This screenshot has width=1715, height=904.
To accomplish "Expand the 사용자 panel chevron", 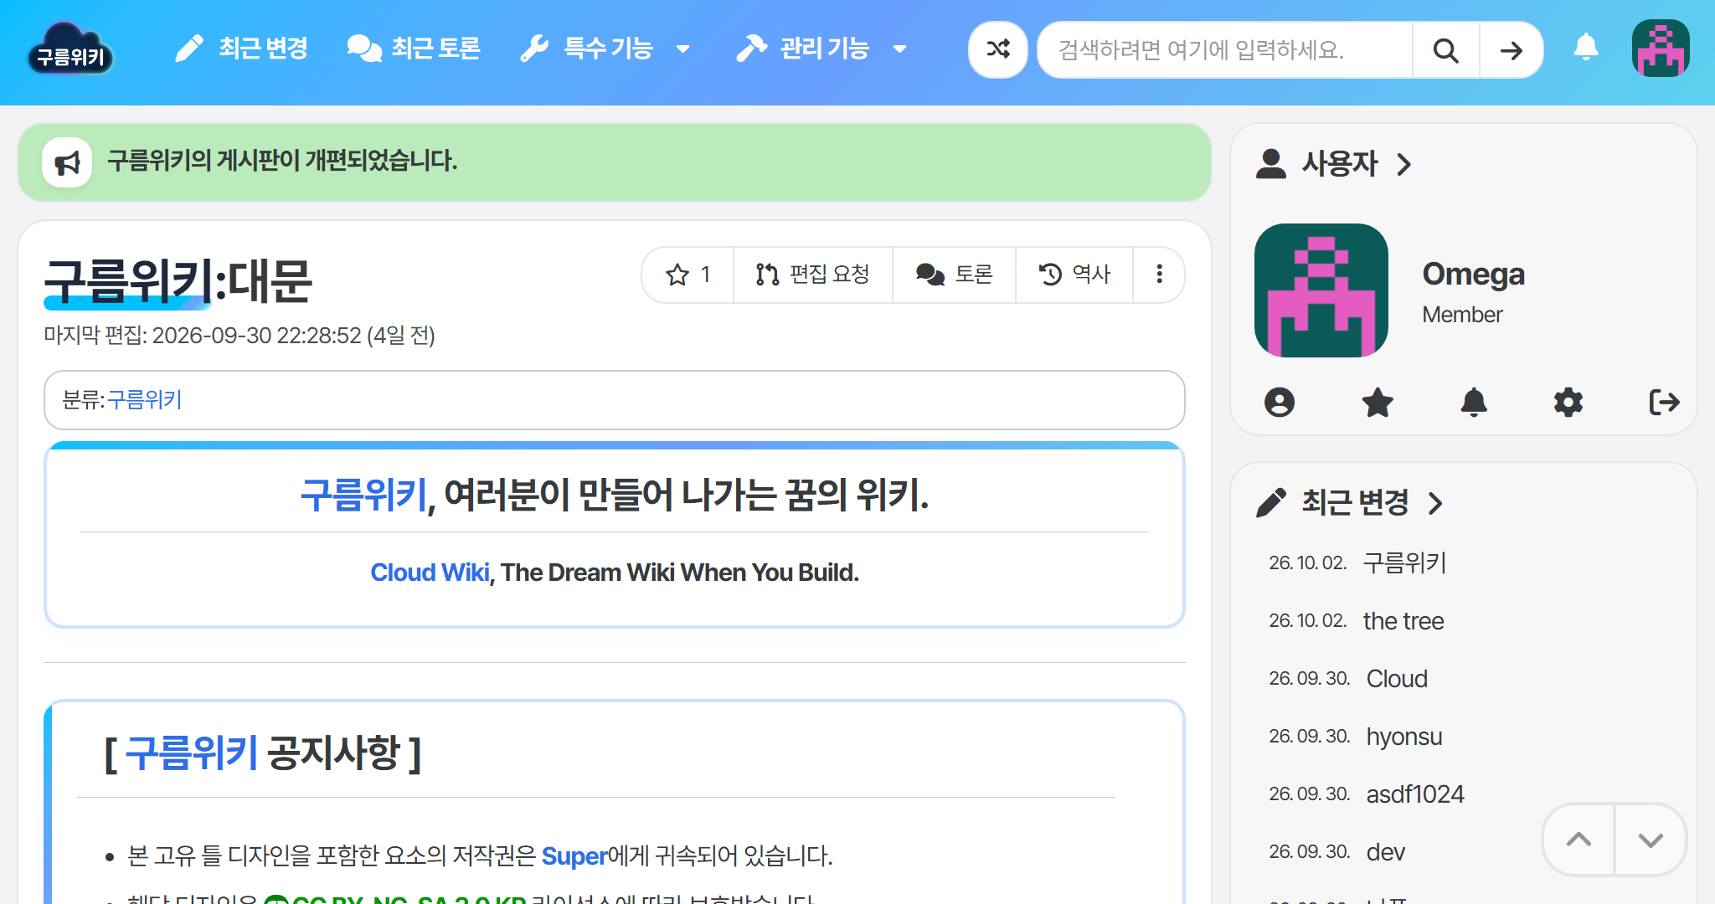I will click(x=1404, y=164).
